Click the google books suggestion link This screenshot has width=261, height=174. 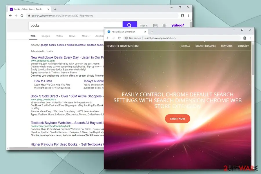click(48, 45)
